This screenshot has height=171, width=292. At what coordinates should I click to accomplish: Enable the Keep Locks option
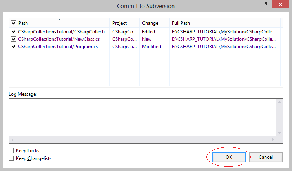(11, 150)
